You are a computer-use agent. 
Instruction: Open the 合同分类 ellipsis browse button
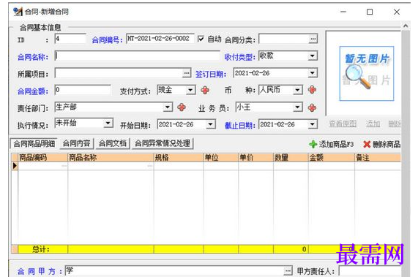coord(313,39)
